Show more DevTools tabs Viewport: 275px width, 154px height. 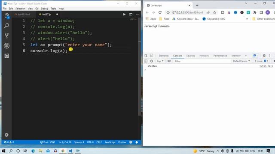[245, 56]
